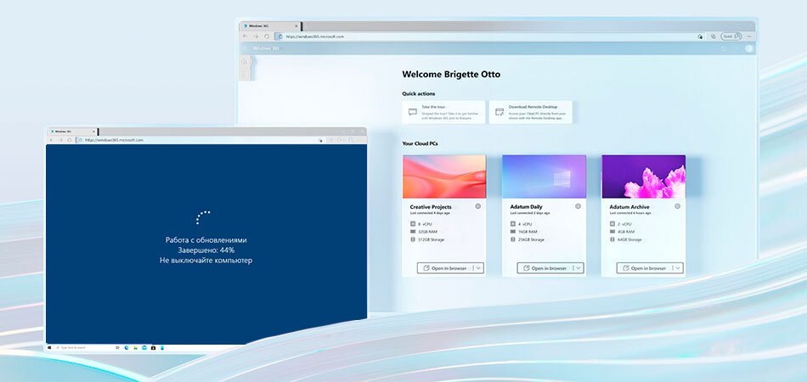The width and height of the screenshot is (807, 382).
Task: Open Task View on the Cloud PC taskbar
Action: click(117, 347)
